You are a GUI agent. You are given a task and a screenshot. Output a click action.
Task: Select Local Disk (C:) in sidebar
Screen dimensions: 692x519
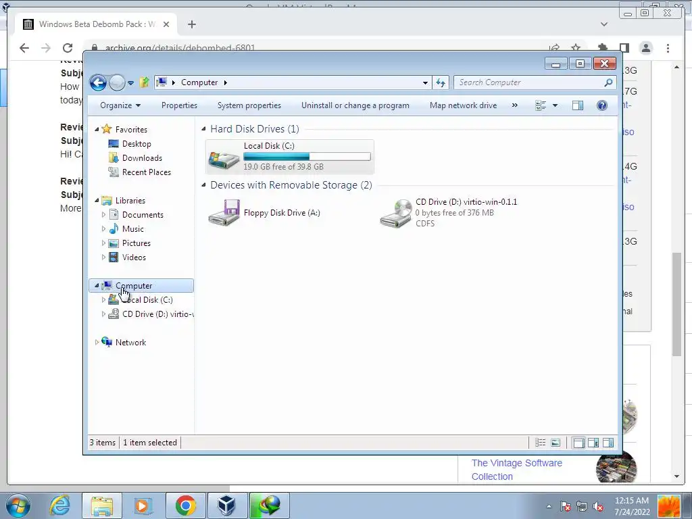click(147, 299)
